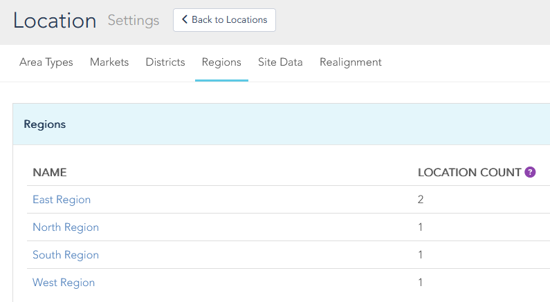Click the NAME column header

pyautogui.click(x=50, y=172)
